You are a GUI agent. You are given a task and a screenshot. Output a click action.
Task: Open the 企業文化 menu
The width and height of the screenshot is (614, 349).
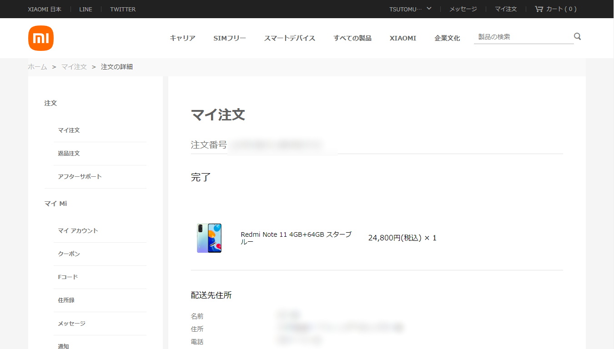[x=447, y=38]
